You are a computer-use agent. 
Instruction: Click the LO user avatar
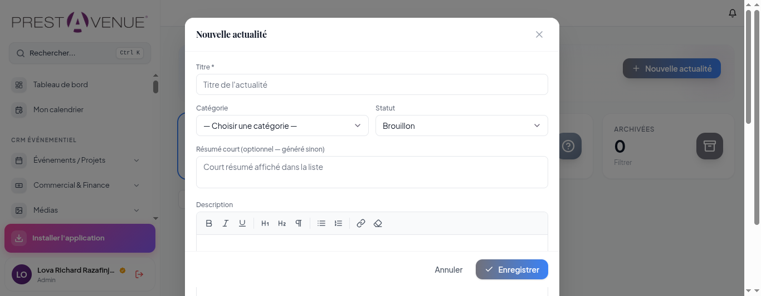(x=22, y=274)
